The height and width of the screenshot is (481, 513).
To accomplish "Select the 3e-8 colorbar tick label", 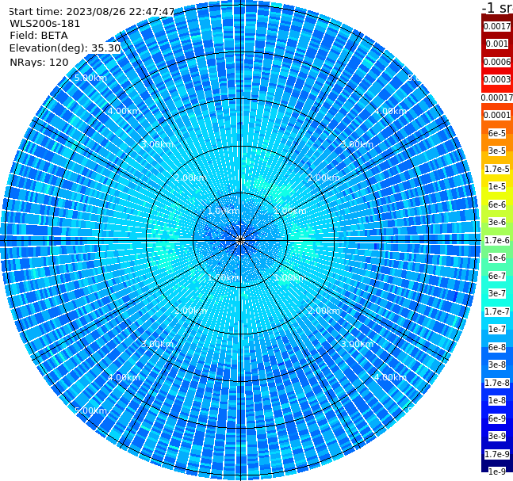I will coord(497,365).
